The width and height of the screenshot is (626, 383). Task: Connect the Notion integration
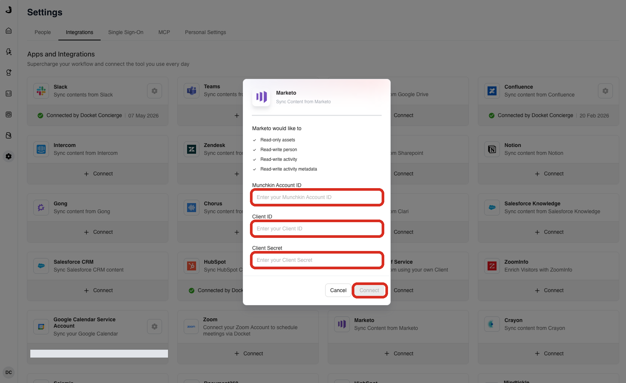click(549, 174)
